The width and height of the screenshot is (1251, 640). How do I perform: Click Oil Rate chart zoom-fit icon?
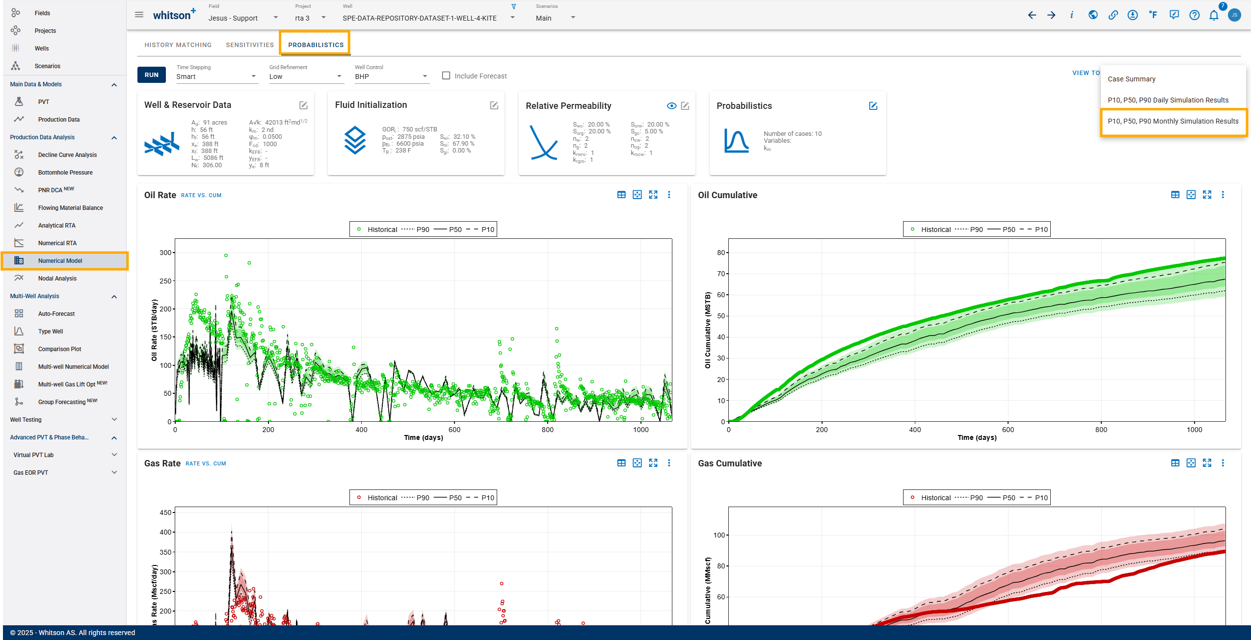coord(637,195)
